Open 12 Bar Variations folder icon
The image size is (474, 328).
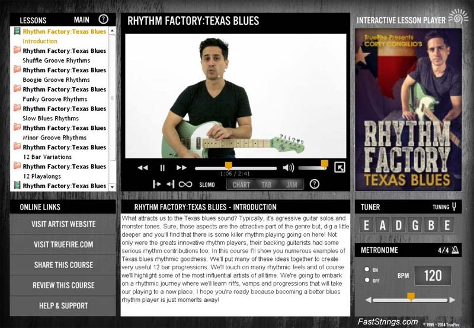click(x=17, y=147)
